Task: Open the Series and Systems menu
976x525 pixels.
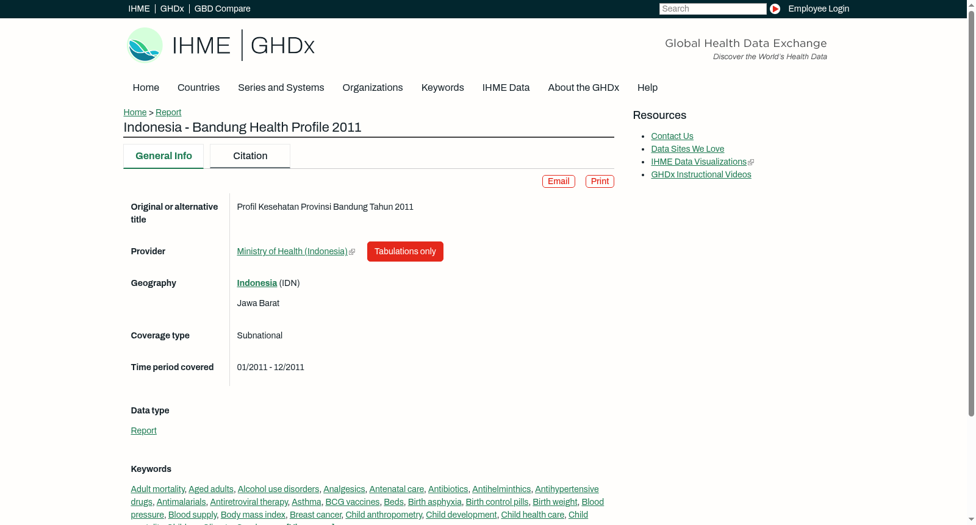Action: (281, 88)
